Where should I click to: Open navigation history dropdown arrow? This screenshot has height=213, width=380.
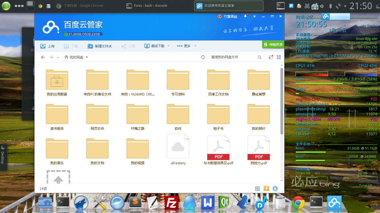coord(58,58)
